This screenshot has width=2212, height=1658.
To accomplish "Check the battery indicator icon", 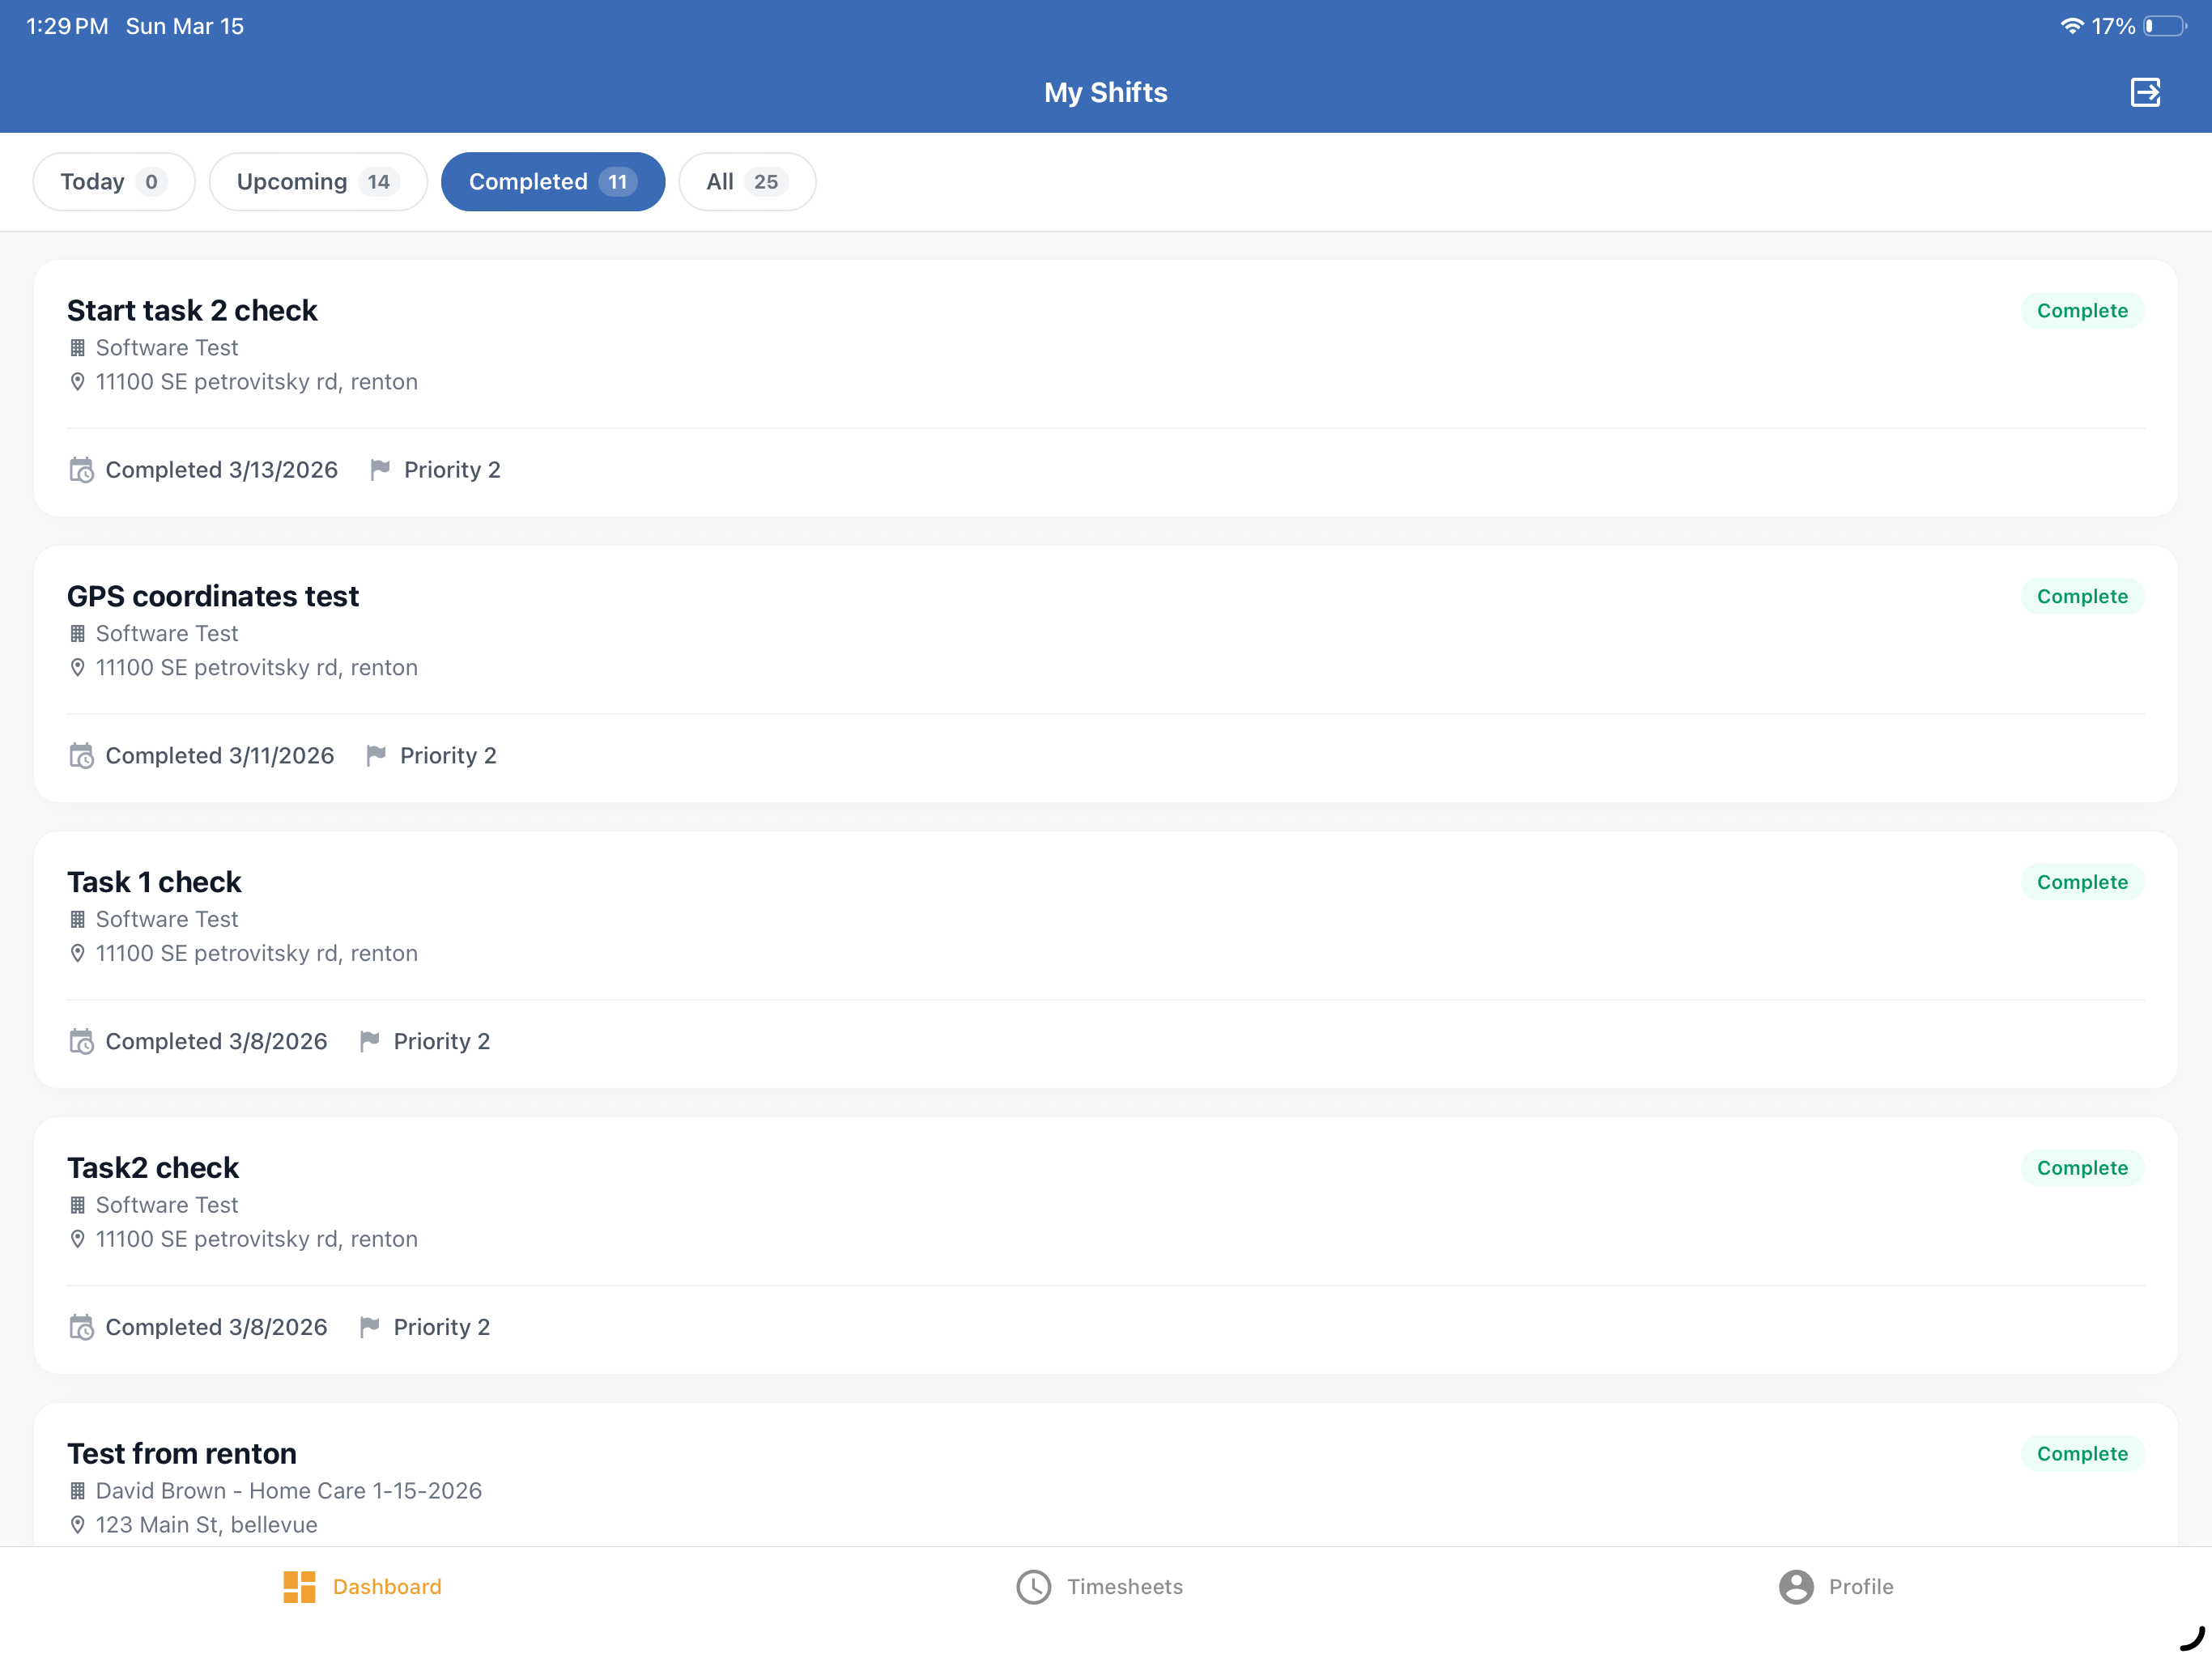I will tap(2165, 26).
